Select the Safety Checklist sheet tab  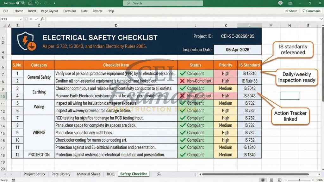(134, 174)
